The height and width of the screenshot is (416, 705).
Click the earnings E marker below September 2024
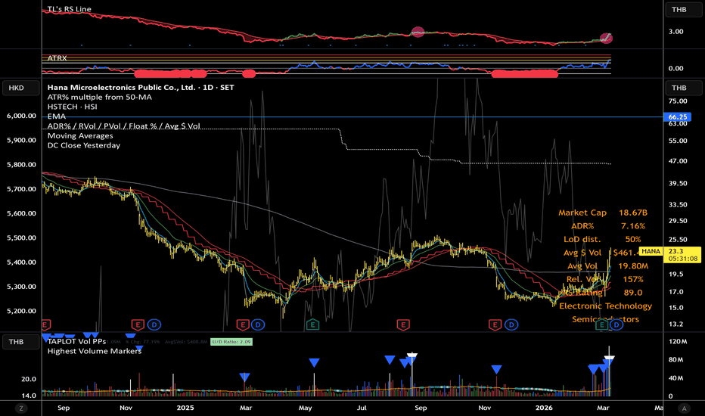click(45, 324)
